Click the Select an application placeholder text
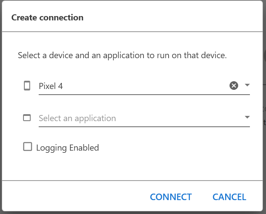266x214 pixels. (x=77, y=118)
